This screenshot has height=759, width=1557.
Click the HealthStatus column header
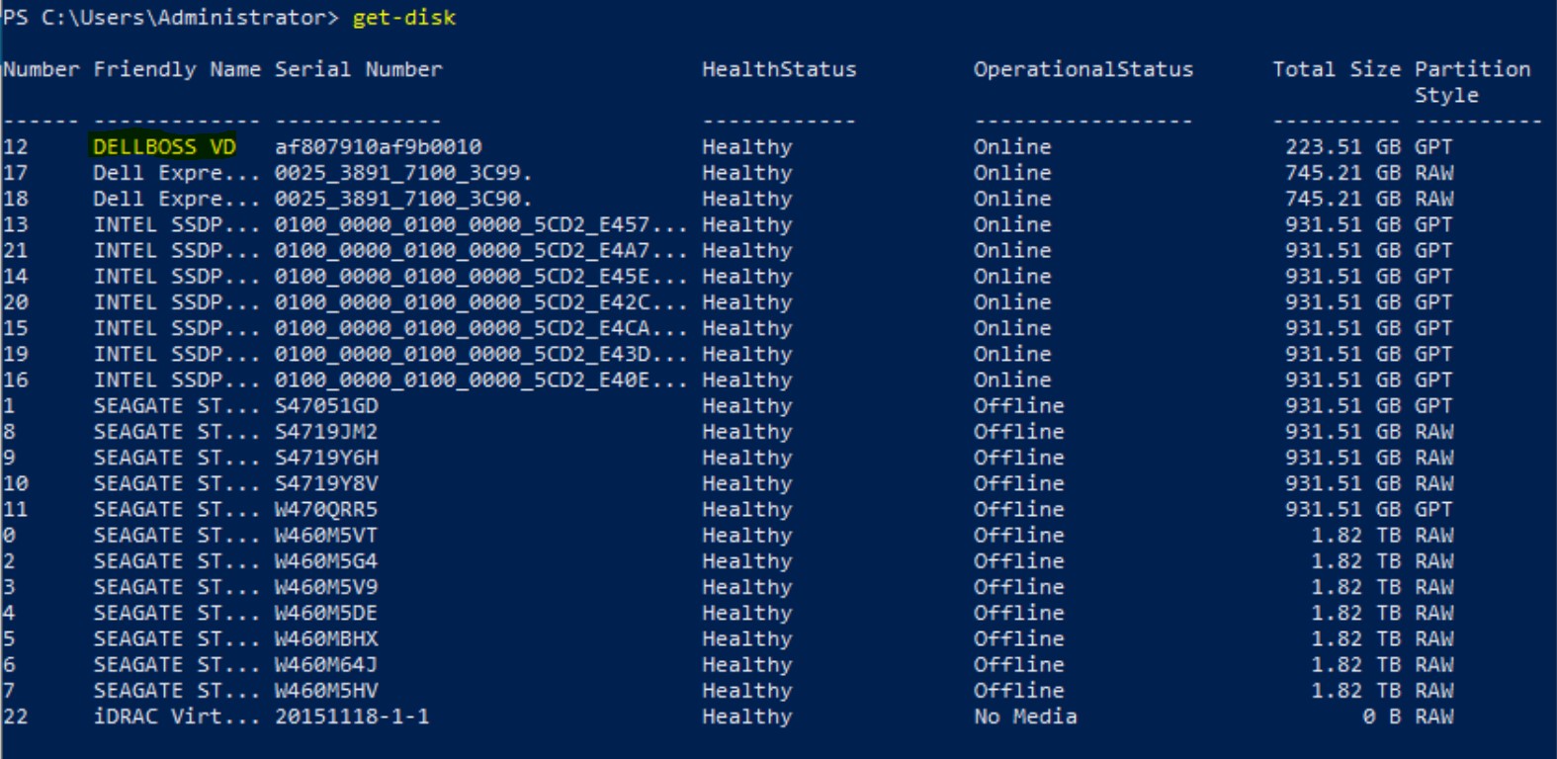pyautogui.click(x=779, y=69)
